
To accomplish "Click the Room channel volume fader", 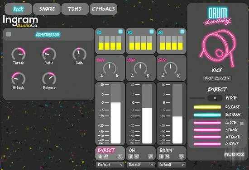I will click(x=177, y=114).
